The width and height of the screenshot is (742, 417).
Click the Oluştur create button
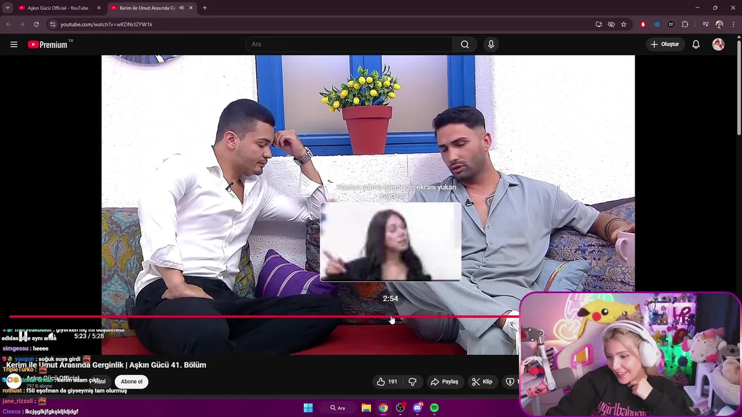(x=664, y=45)
